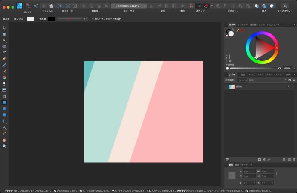Screen dimensions: 297x193
Task: Select the Zoom magnifier tool
Action: (4, 146)
